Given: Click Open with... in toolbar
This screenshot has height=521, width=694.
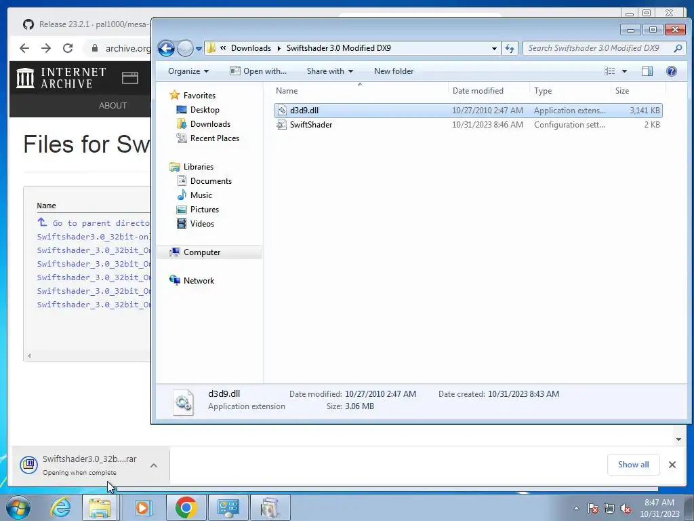Looking at the screenshot, I should (258, 71).
